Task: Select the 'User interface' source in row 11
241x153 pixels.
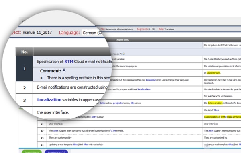Action: point(56,124)
